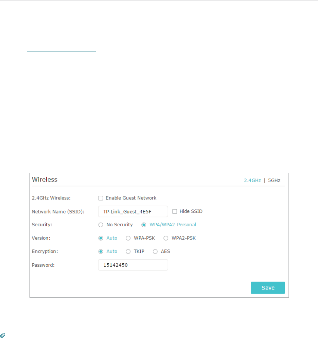Click the paperclip attachment icon
The height and width of the screenshot is (338, 318).
3,335
